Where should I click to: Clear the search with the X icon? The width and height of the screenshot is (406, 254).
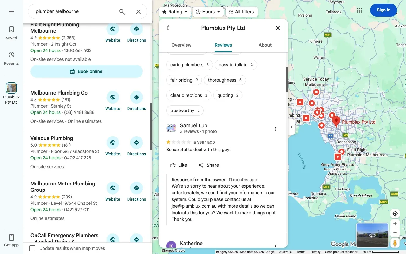click(138, 12)
